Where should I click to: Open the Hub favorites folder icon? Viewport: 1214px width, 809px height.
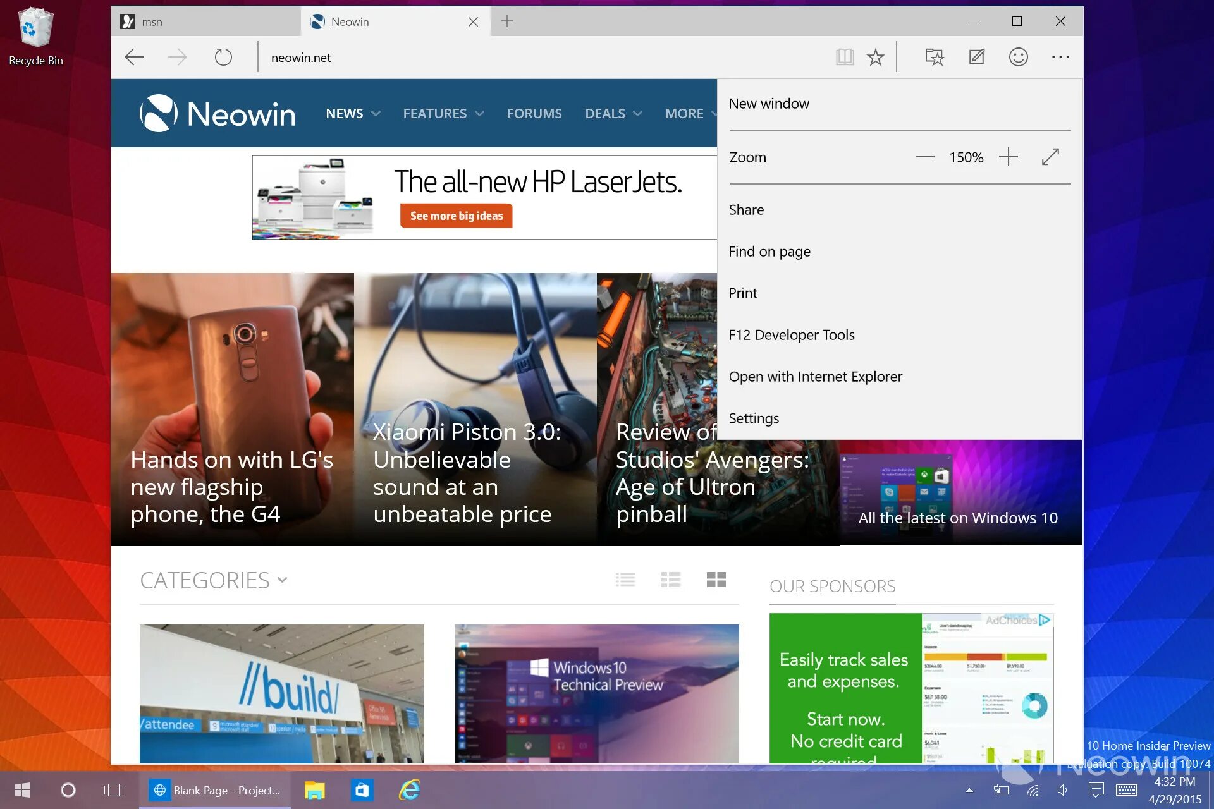[x=934, y=58]
